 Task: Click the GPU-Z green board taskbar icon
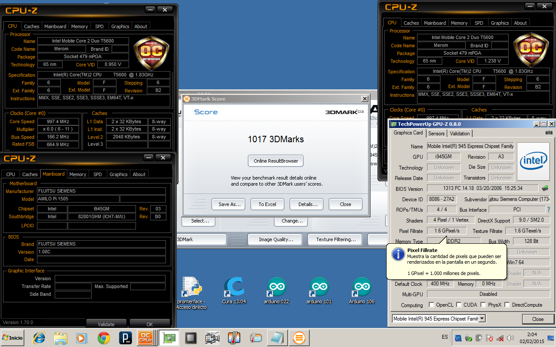169,338
